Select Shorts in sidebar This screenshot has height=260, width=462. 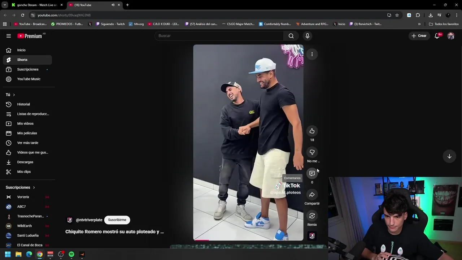pyautogui.click(x=27, y=60)
